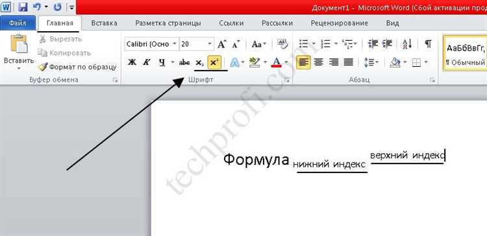Image resolution: width=487 pixels, height=236 pixels.
Task: Click the Вставить paste clipboard icon
Action: 19,44
